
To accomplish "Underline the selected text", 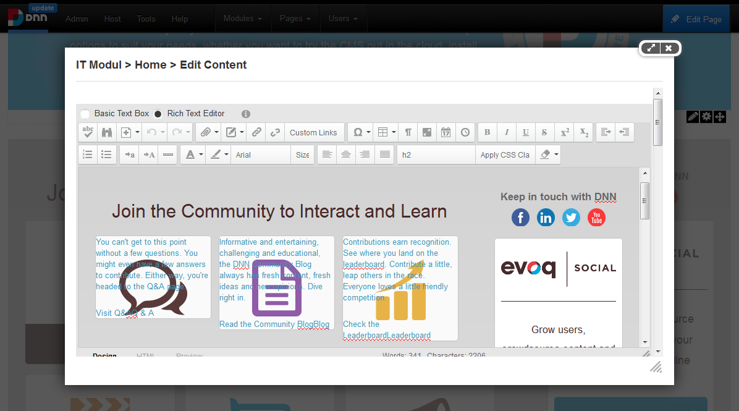I will pos(525,132).
